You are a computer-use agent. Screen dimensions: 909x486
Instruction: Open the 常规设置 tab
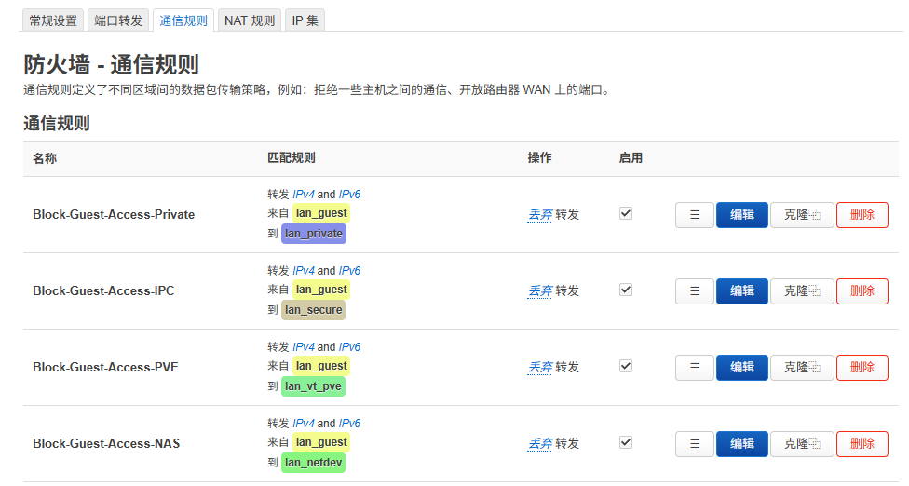(53, 20)
